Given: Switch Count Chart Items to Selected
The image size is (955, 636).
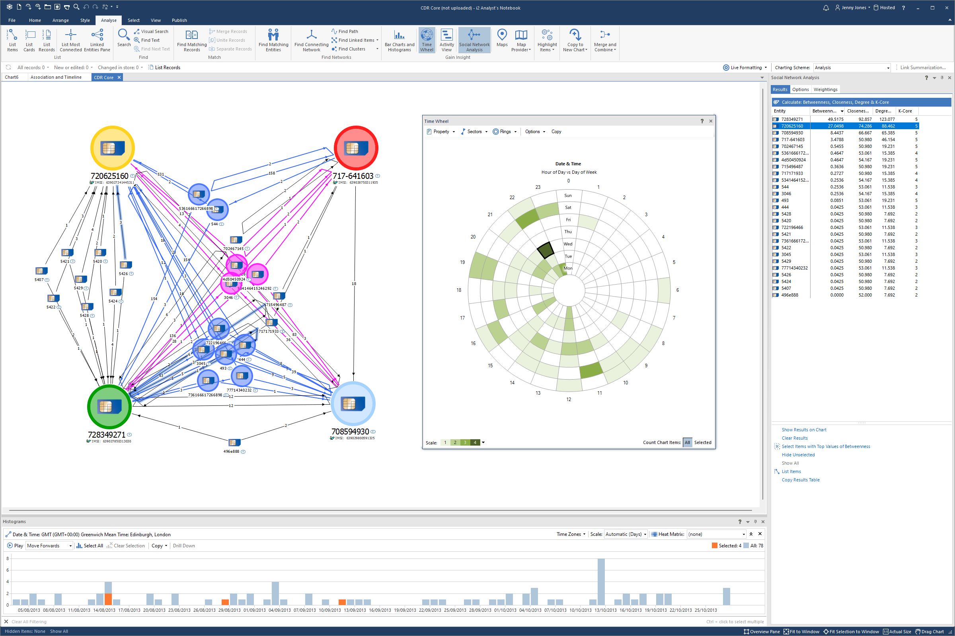Looking at the screenshot, I should 703,442.
